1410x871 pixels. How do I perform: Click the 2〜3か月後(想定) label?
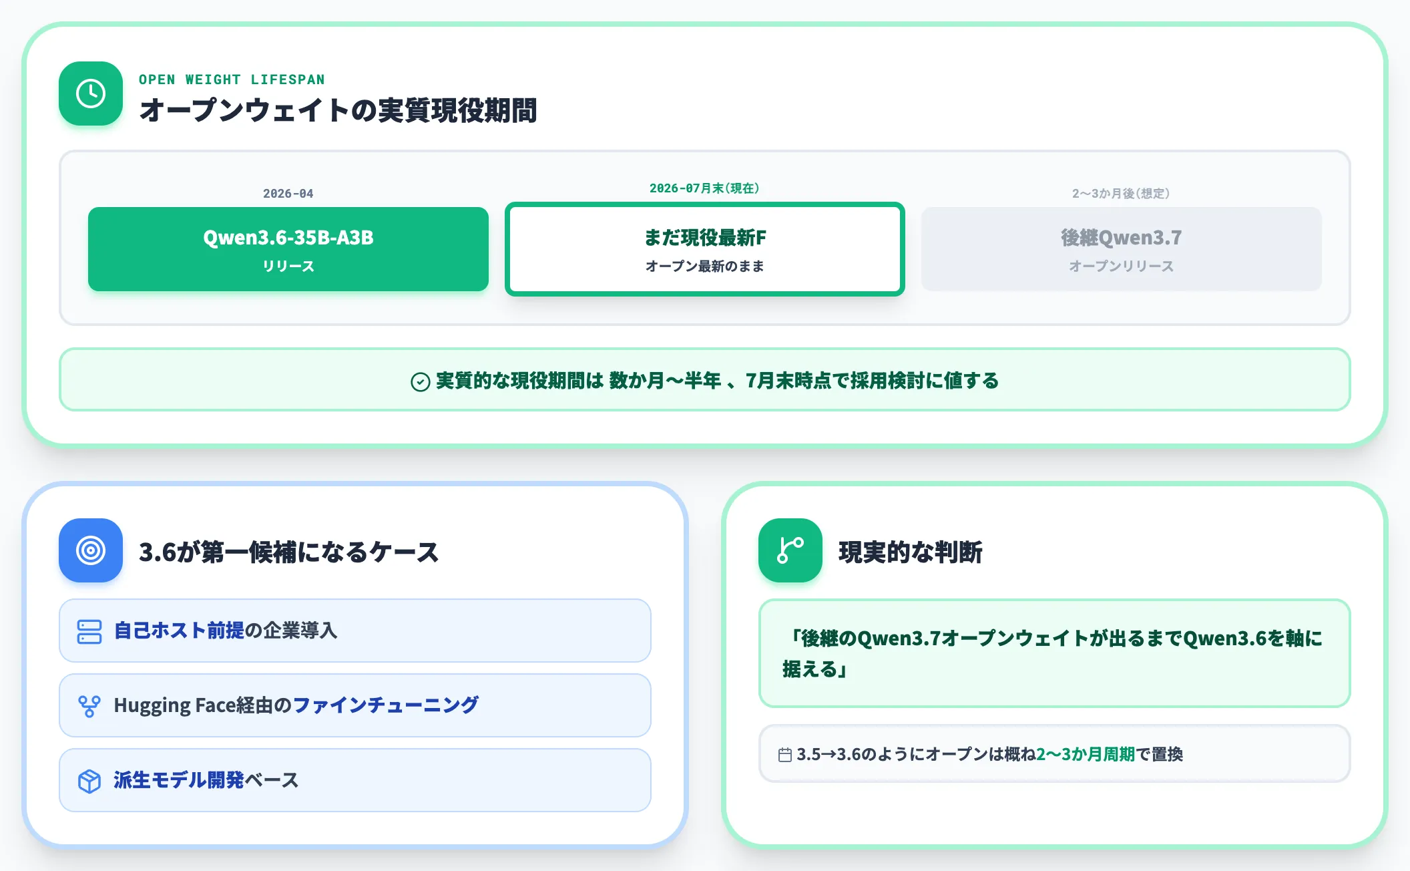1121,194
